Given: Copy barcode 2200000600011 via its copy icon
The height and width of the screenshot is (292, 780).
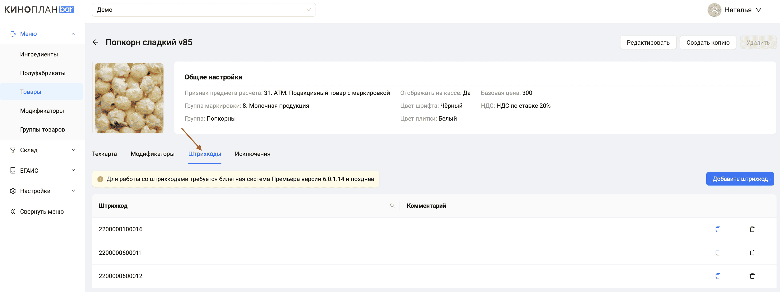Looking at the screenshot, I should (x=718, y=253).
